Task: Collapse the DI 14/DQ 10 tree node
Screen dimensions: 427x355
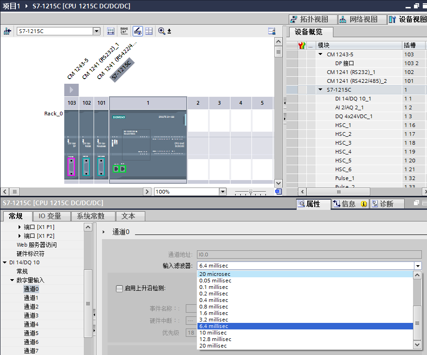Action: coord(5,262)
